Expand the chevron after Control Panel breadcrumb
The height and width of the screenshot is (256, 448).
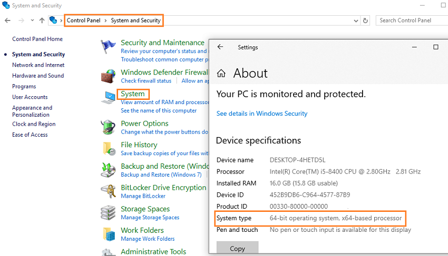point(105,21)
